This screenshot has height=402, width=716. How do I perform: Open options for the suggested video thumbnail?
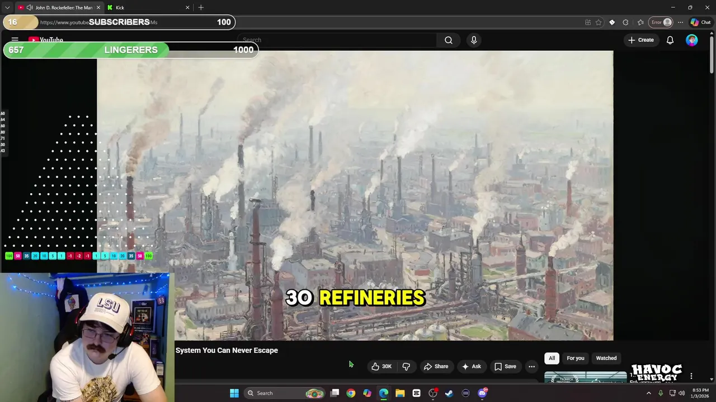pos(691,376)
